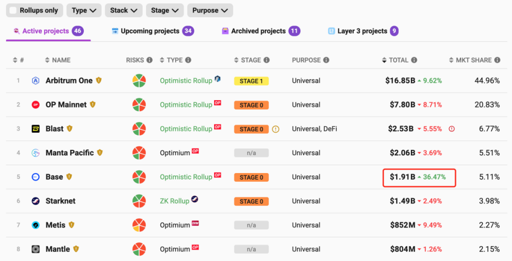The width and height of the screenshot is (512, 261).
Task: Click the shield badge beside Metis
Action: 72,225
